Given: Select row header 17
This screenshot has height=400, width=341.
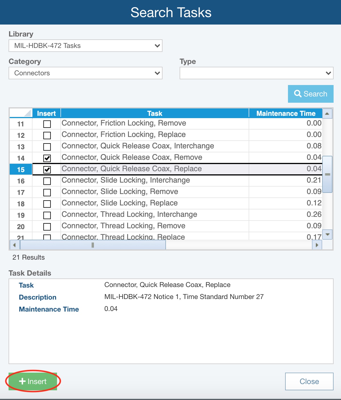Looking at the screenshot, I should [x=21, y=192].
